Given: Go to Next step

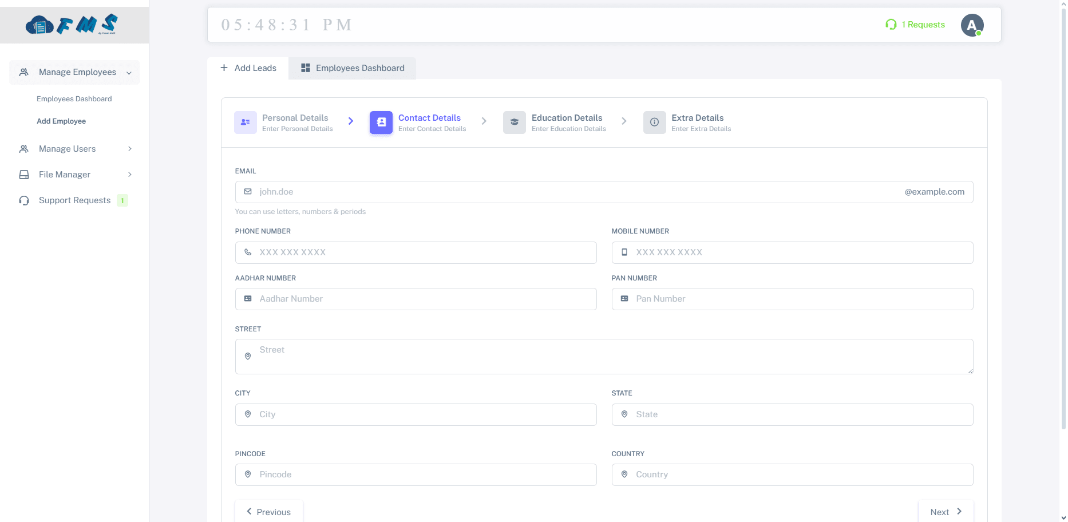Looking at the screenshot, I should pyautogui.click(x=946, y=512).
